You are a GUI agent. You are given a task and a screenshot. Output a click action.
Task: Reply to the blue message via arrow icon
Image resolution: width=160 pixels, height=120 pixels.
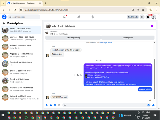(x=78, y=75)
